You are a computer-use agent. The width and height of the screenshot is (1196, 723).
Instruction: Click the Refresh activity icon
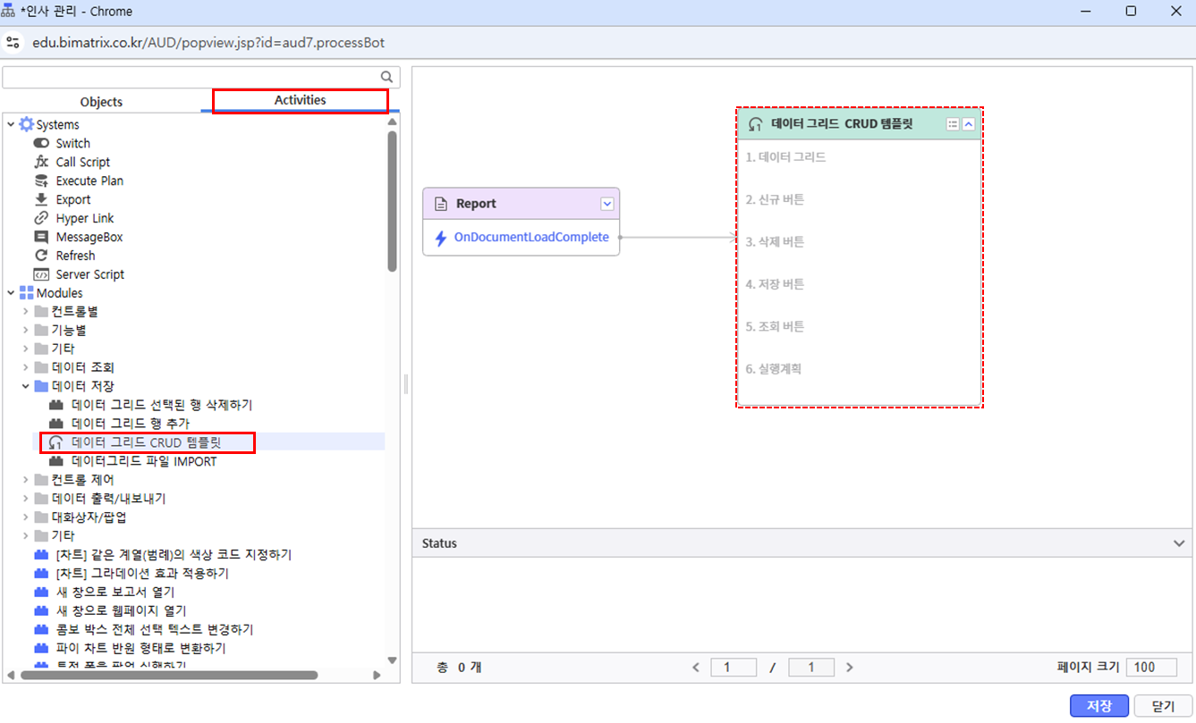pyautogui.click(x=41, y=256)
